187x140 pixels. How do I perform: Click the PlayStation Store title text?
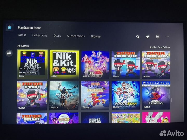[x=29, y=28]
